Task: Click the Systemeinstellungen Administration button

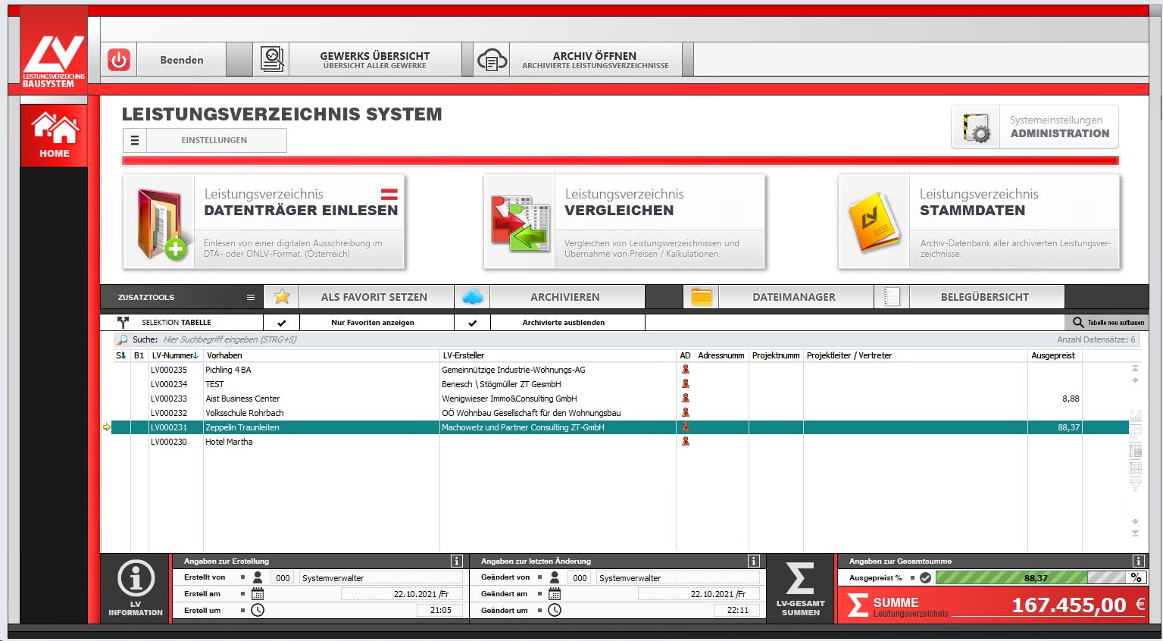Action: [1035, 127]
